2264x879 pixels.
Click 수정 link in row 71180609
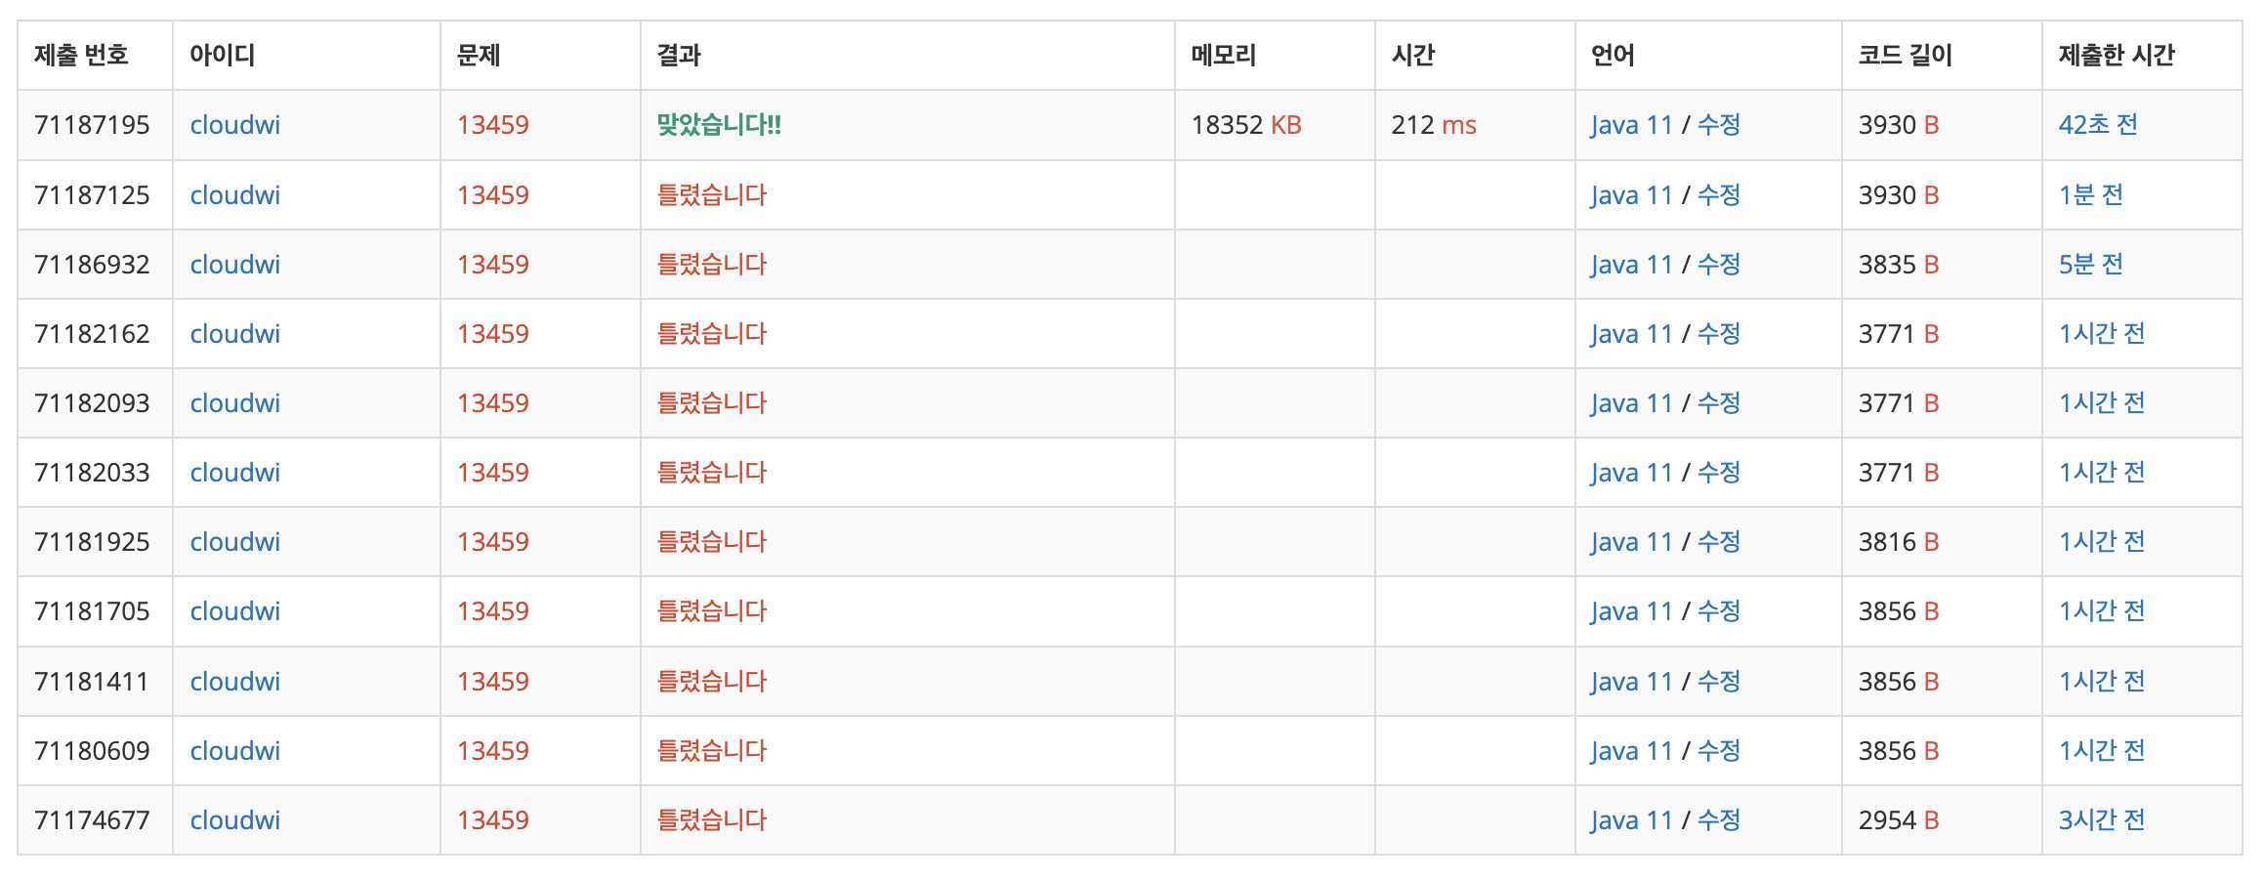point(1719,751)
